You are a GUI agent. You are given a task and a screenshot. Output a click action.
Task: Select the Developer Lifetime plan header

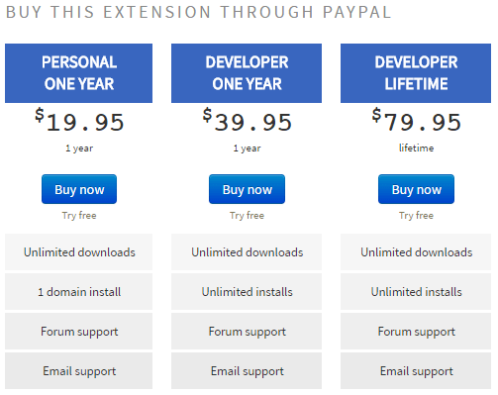point(416,73)
